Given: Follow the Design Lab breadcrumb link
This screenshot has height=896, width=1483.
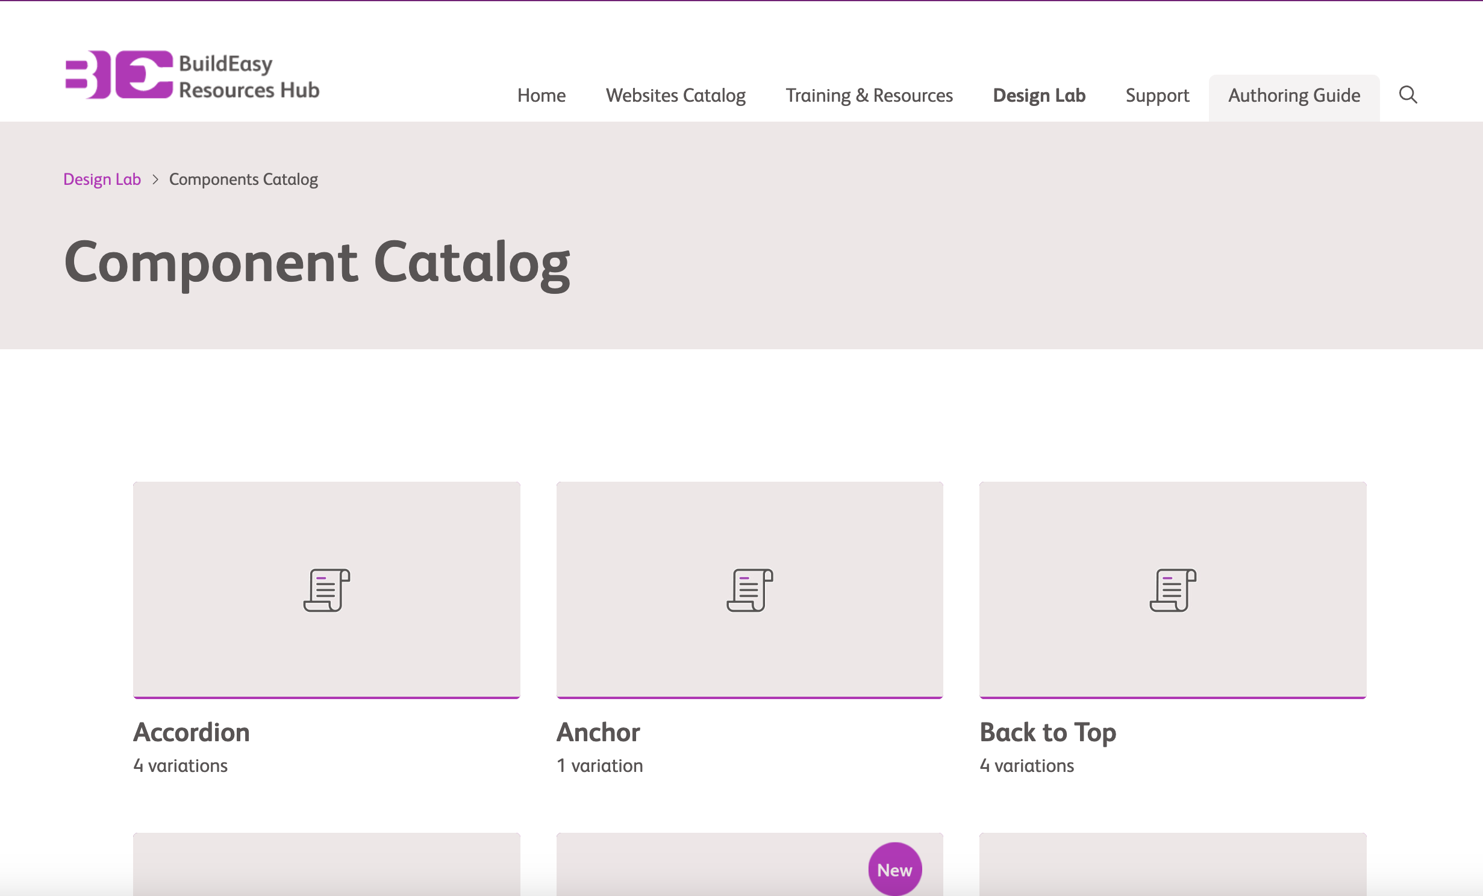Looking at the screenshot, I should [x=102, y=179].
